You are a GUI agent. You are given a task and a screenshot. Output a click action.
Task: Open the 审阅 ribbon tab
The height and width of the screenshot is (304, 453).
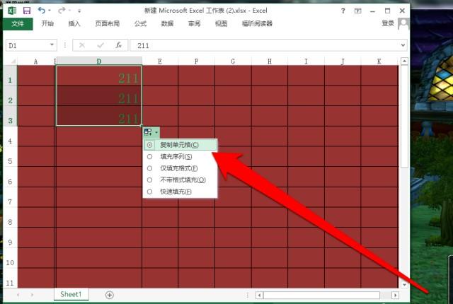(x=194, y=23)
